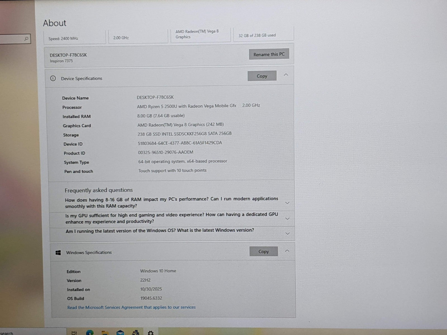The image size is (447, 335).
Task: Open the Microsoft Services Agreement link
Action: tap(131, 307)
